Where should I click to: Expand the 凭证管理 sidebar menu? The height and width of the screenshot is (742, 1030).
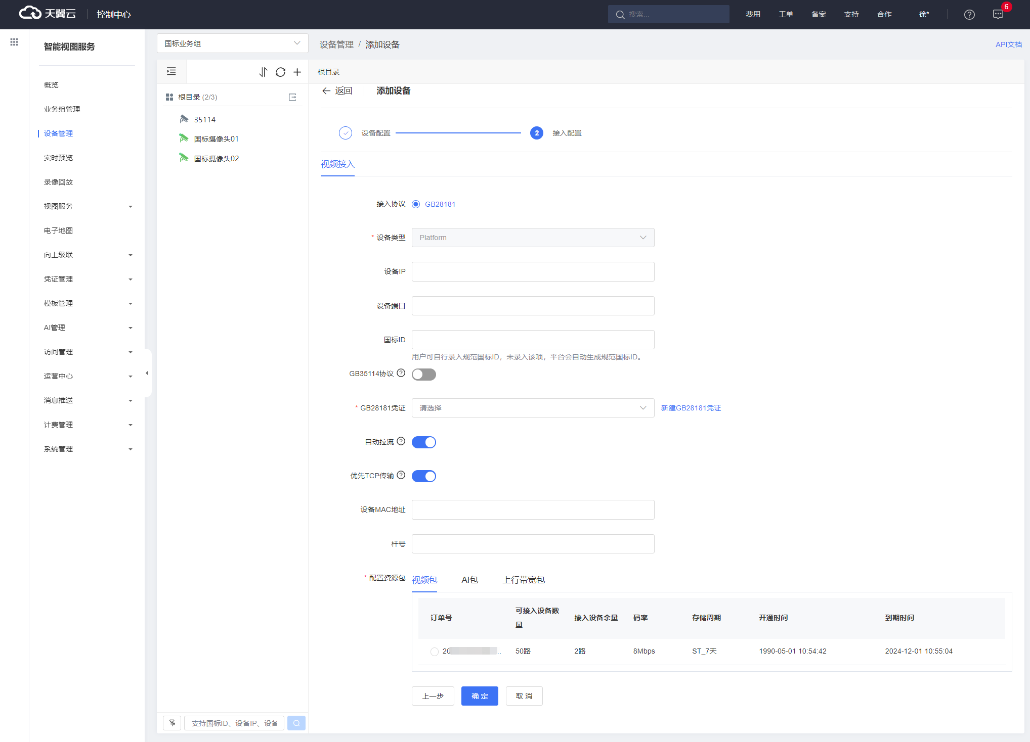coord(87,279)
